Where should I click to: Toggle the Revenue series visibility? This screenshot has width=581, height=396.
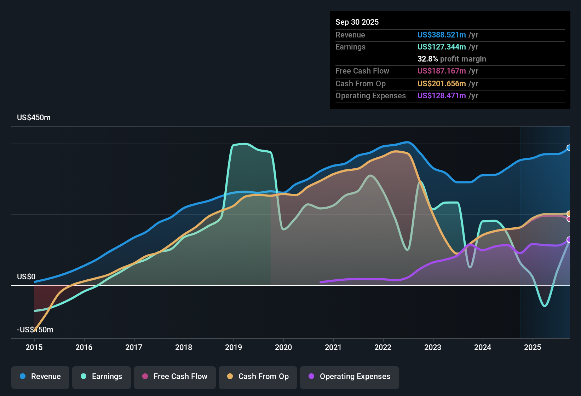[40, 377]
